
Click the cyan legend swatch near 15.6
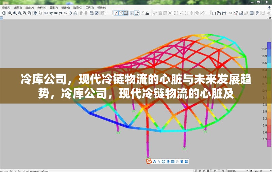click(x=269, y=65)
